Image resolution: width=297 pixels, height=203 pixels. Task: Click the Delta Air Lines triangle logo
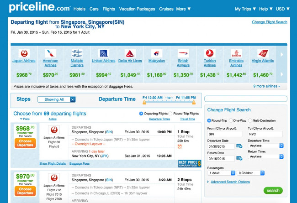point(130,53)
